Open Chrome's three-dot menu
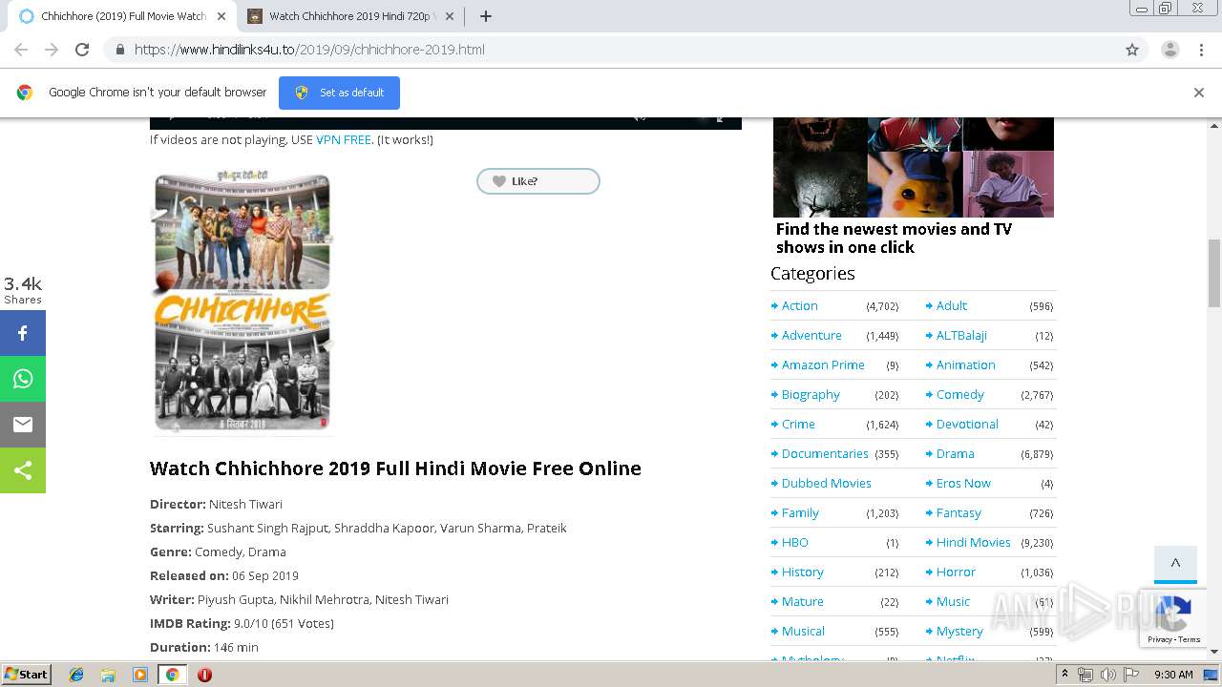Viewport: 1222px width, 687px height. pyautogui.click(x=1201, y=50)
